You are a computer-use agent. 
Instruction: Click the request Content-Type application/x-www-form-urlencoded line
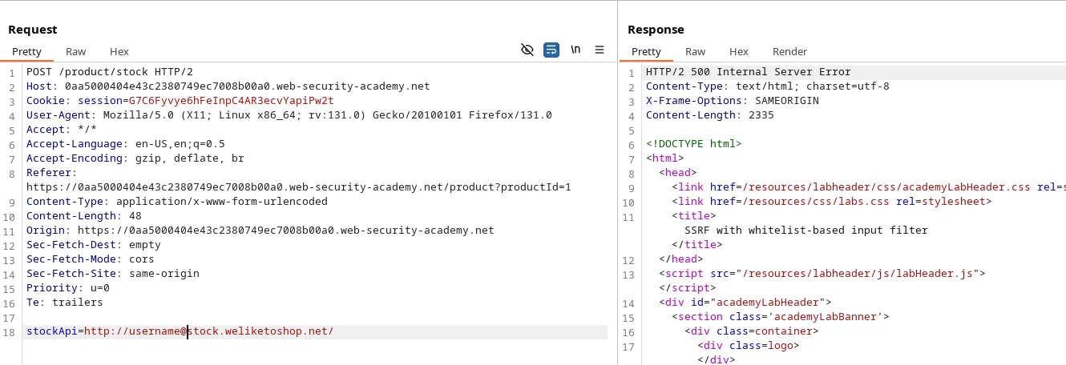pyautogui.click(x=177, y=202)
